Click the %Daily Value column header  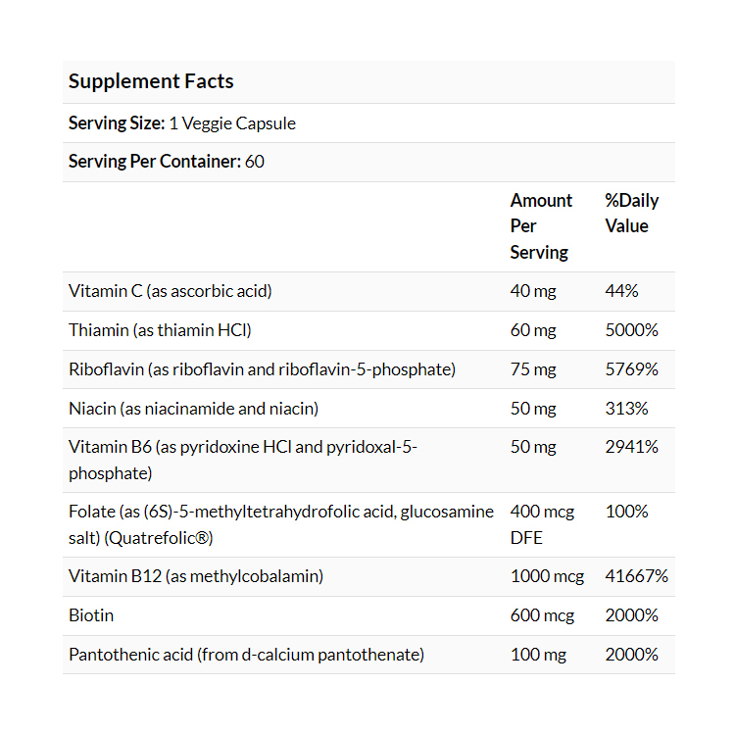631,214
